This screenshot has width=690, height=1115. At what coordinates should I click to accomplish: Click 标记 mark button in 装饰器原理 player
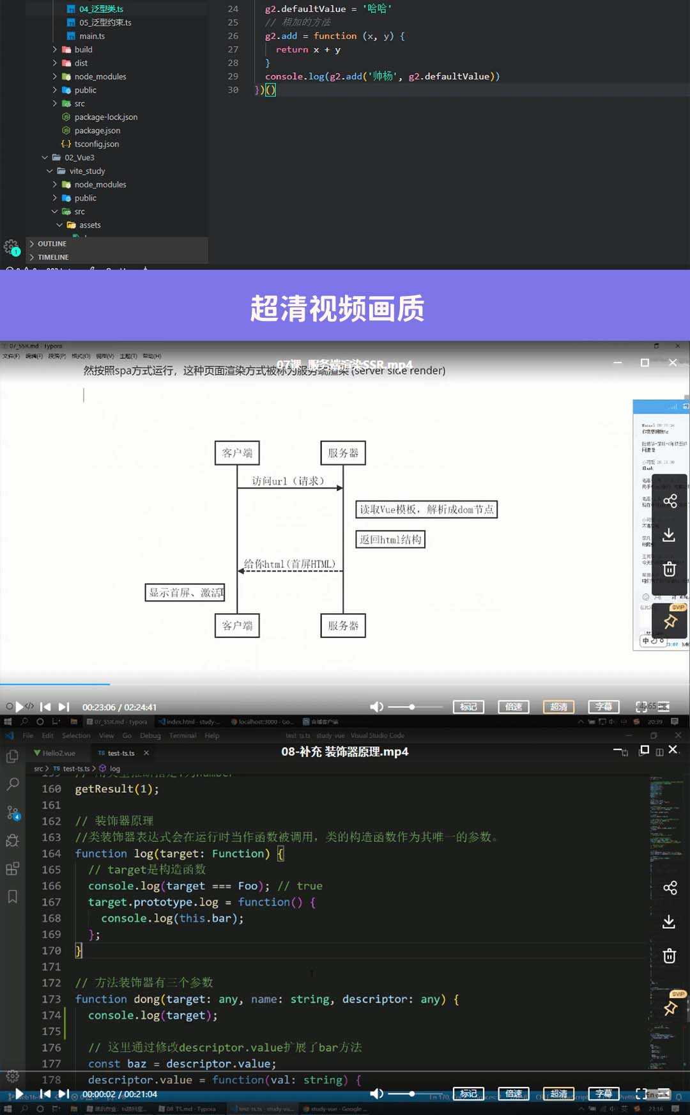pyautogui.click(x=468, y=1094)
